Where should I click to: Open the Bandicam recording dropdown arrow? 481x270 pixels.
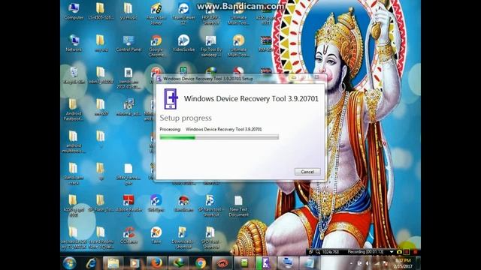(392, 252)
